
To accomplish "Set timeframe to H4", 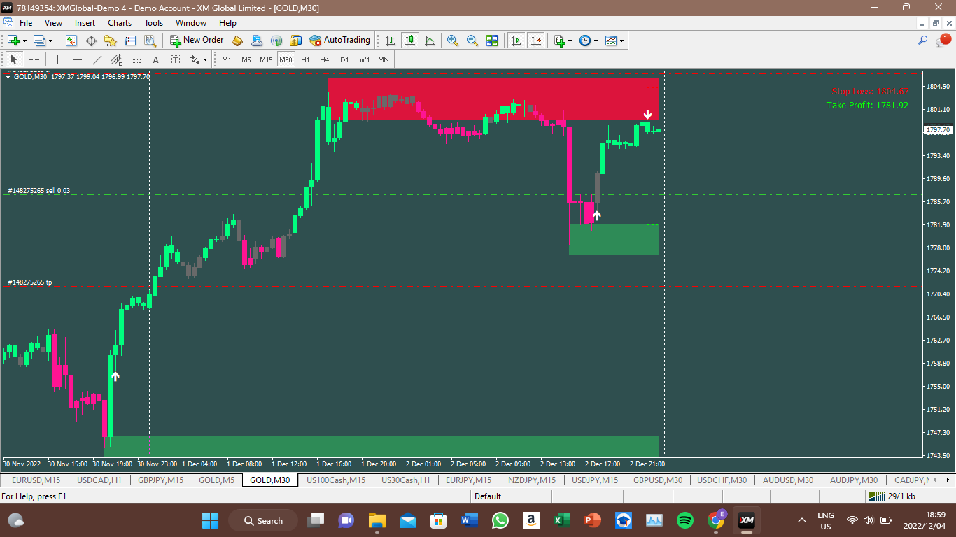I will click(x=325, y=59).
